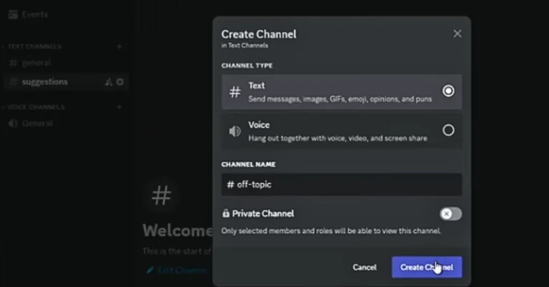The height and width of the screenshot is (287, 549).
Task: Click the Events calendar icon
Action: pos(13,14)
